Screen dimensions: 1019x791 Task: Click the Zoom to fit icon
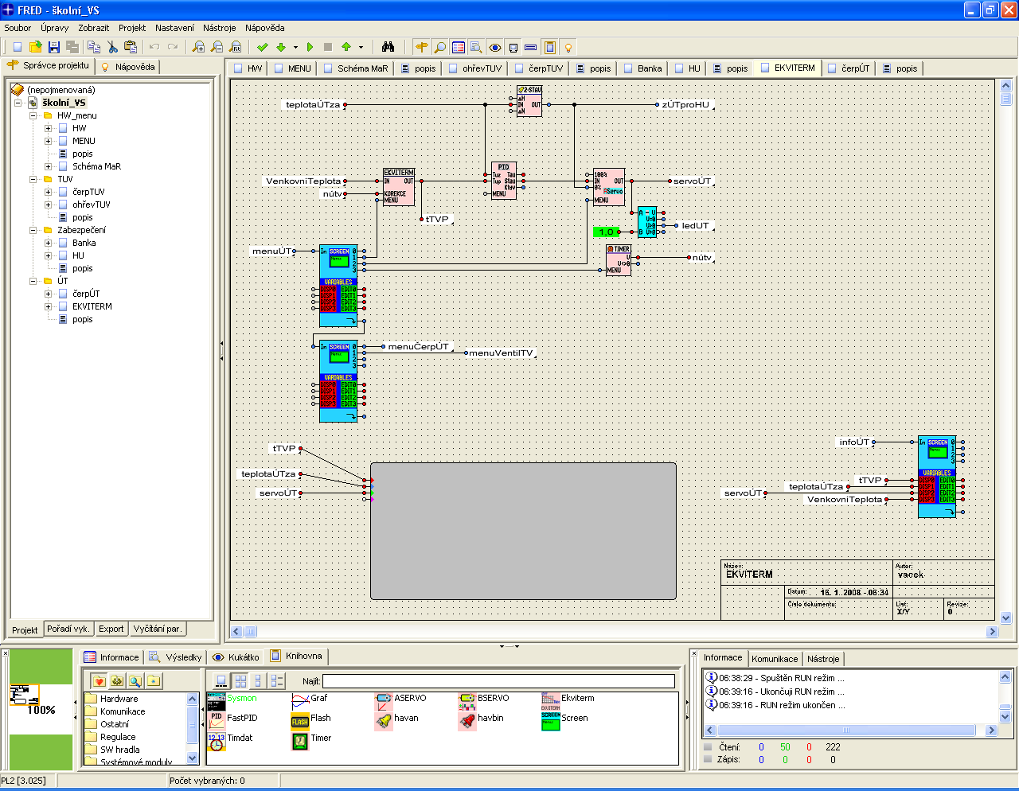[x=236, y=48]
